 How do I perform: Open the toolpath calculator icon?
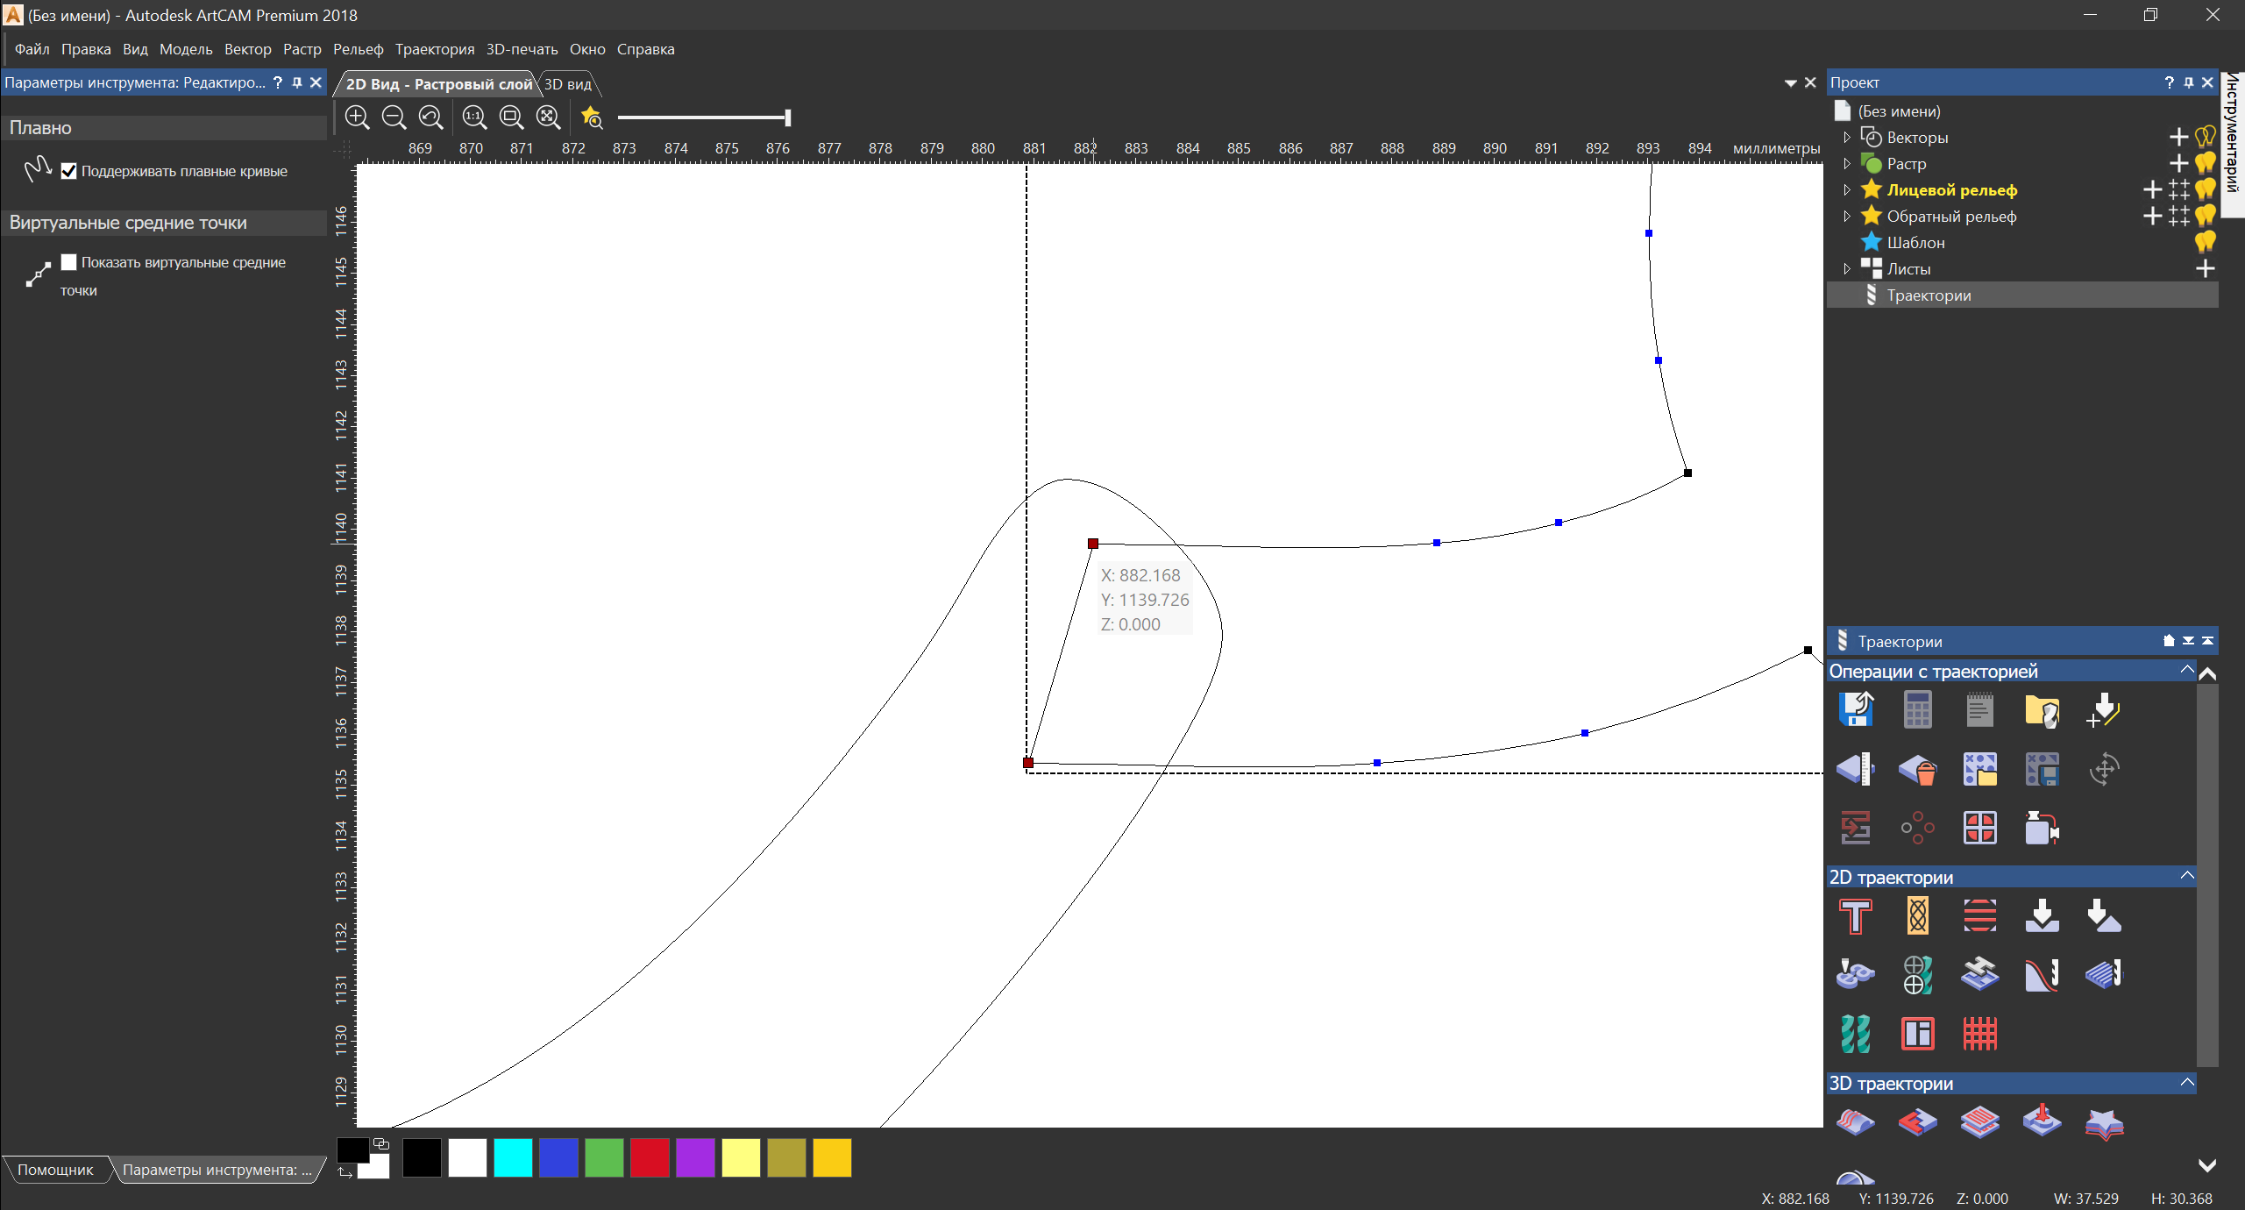pos(1917,709)
